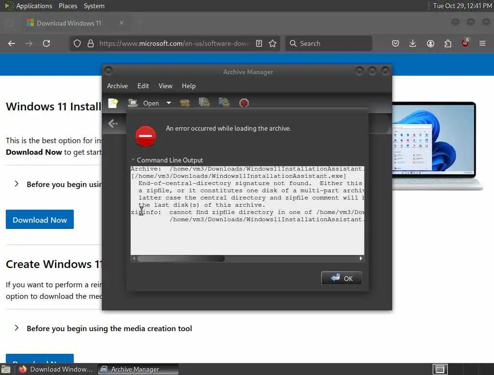Click the Firefox account icon
This screenshot has width=494, height=375.
click(x=430, y=43)
